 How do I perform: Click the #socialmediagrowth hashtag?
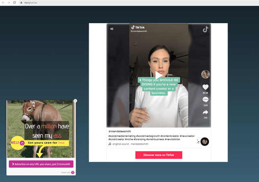[x=148, y=136]
